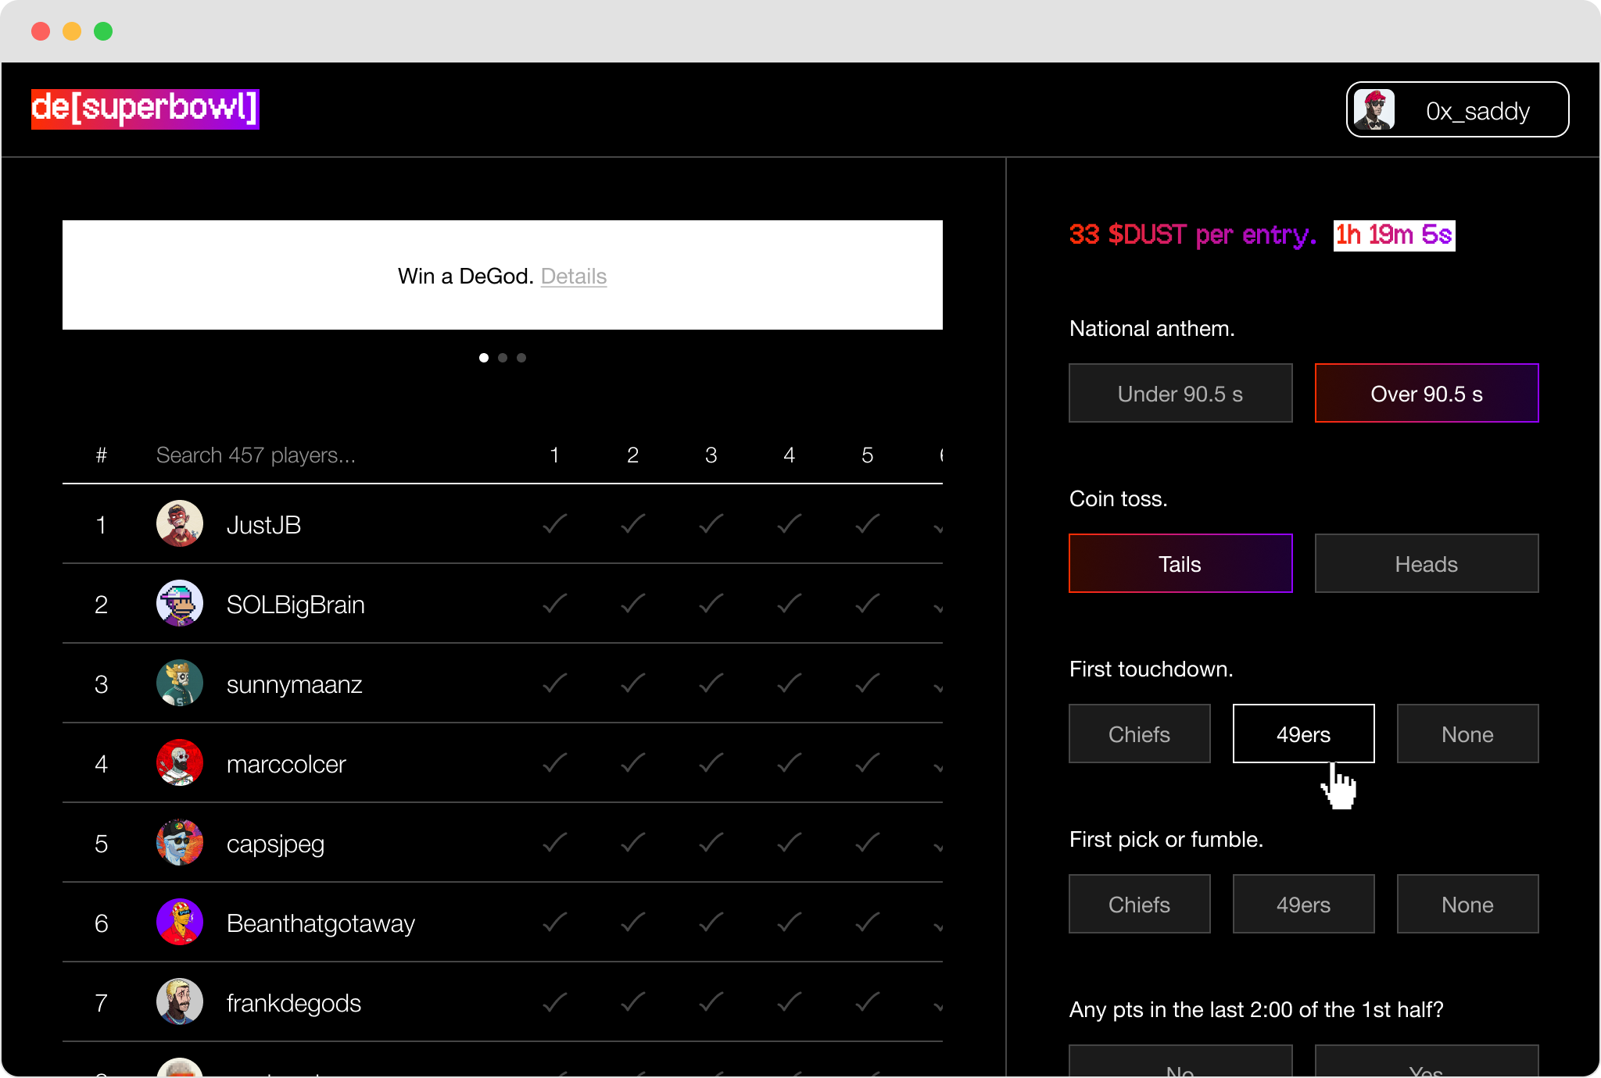Open the sunnymaanz player name
This screenshot has height=1078, width=1601.
click(295, 684)
